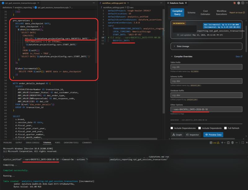Kill the terminal with the trash icon
The height and width of the screenshot is (190, 248).
(232, 143)
